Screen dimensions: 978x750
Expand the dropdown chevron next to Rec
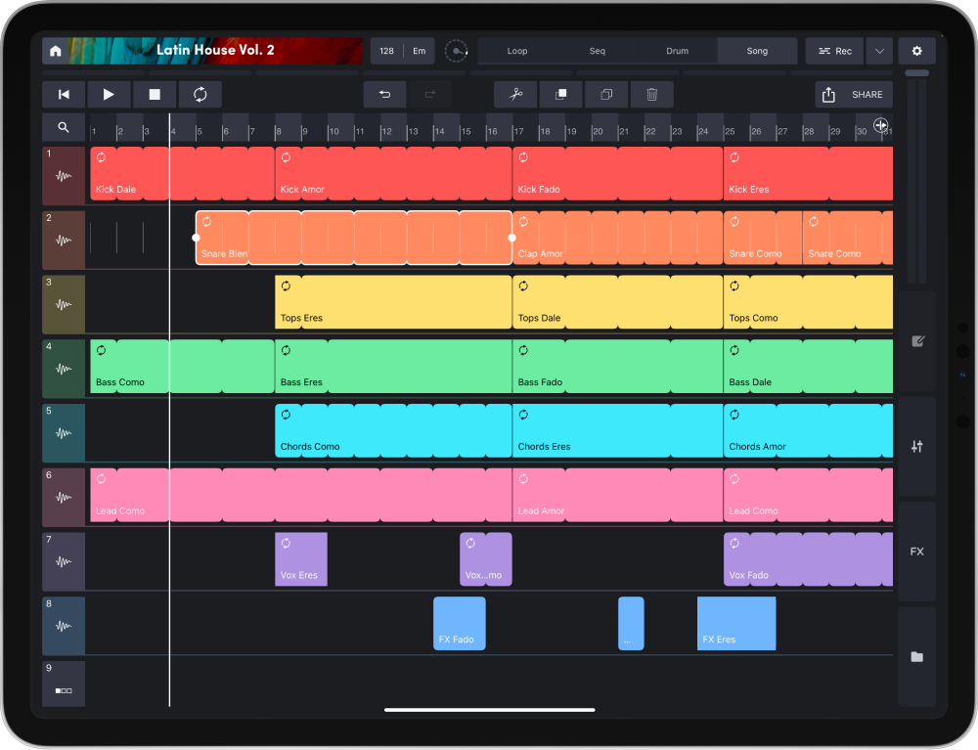[877, 50]
